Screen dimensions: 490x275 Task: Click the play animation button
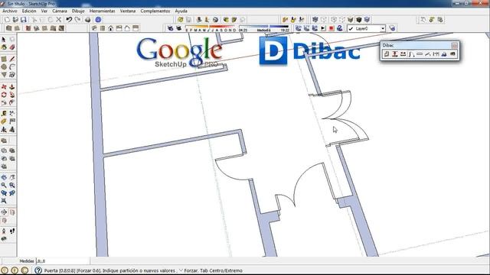coord(323,28)
